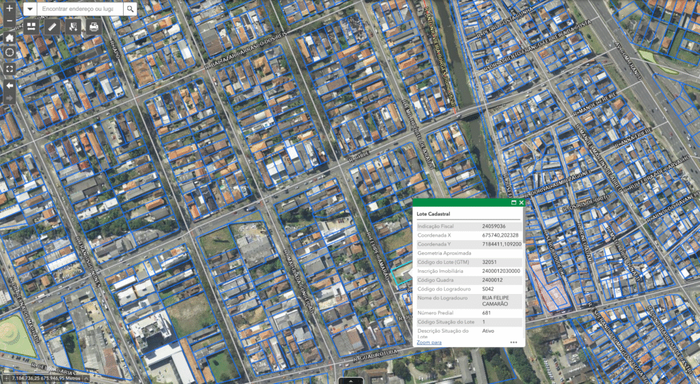The image size is (700, 384).
Task: Click the search magnifier button
Action: pyautogui.click(x=130, y=9)
